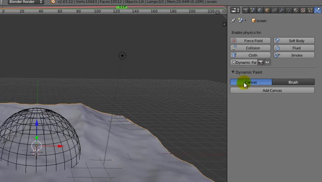Image resolution: width=322 pixels, height=182 pixels.
Task: Open the Modifiers wrench tab
Action: coord(281,10)
